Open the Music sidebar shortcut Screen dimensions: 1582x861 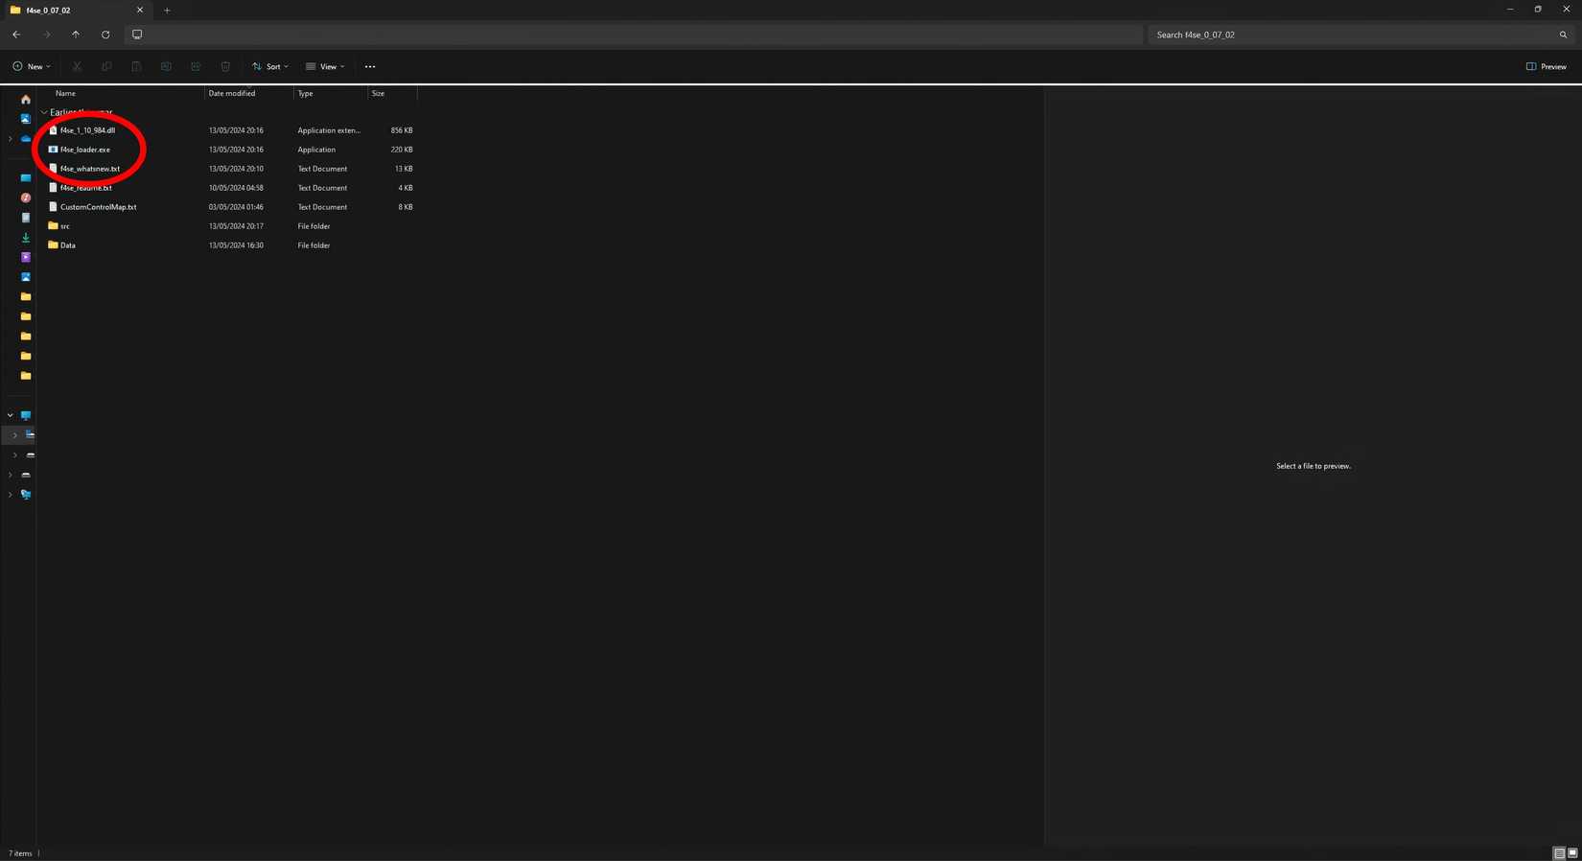[26, 198]
